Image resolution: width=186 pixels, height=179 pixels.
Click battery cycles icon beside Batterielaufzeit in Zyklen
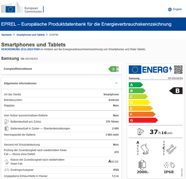coord(6,129)
